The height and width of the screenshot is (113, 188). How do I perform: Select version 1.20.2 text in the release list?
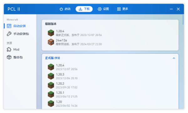click(60, 84)
